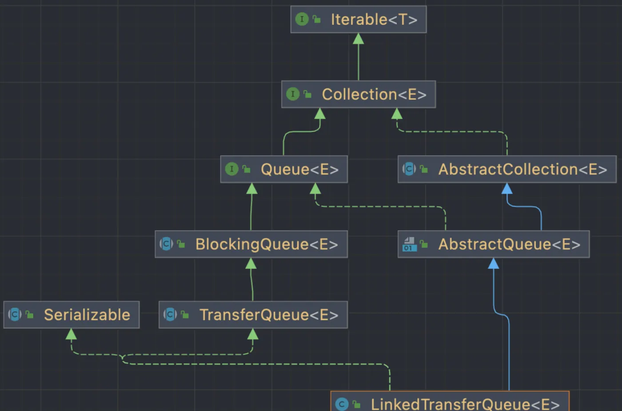The width and height of the screenshot is (622, 411).
Task: Click the interface icon on Iterable<T>
Action: (302, 19)
